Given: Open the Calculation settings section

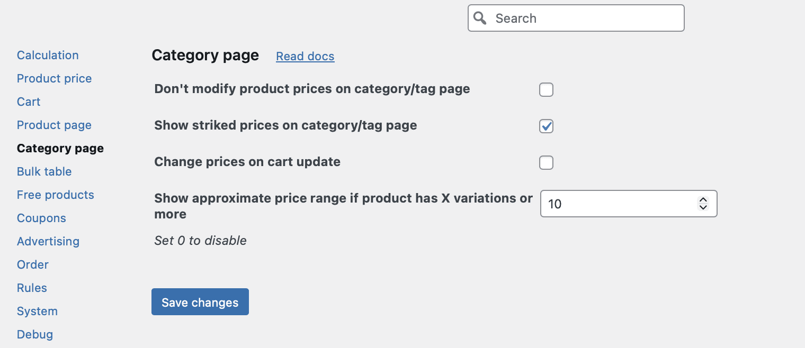Looking at the screenshot, I should click(48, 55).
